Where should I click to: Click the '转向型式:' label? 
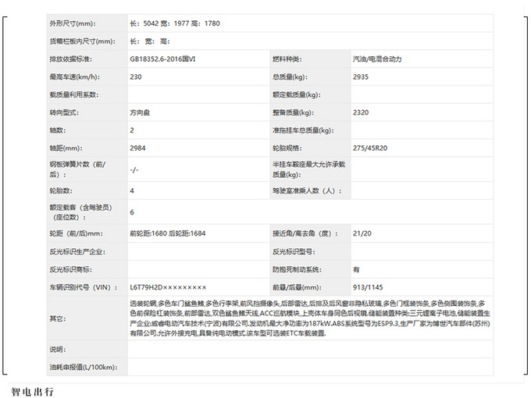click(64, 112)
